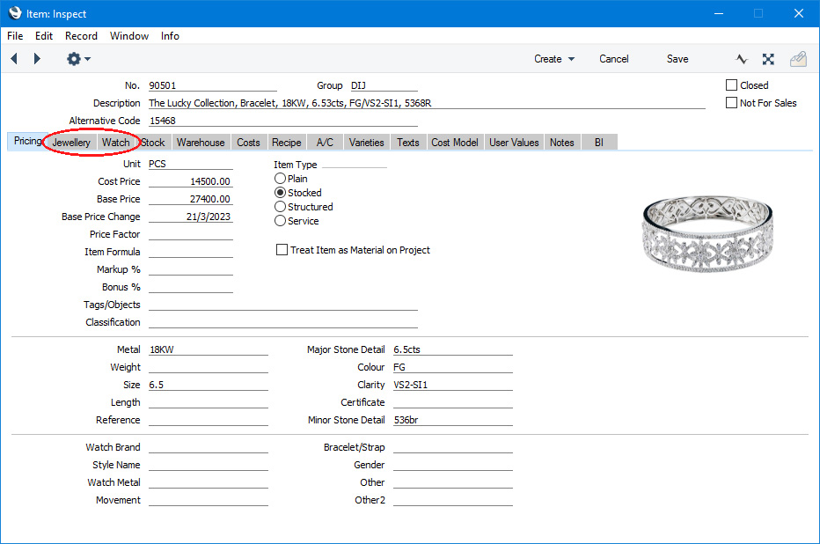Go to the previous record arrow
Image resolution: width=820 pixels, height=544 pixels.
pyautogui.click(x=14, y=59)
